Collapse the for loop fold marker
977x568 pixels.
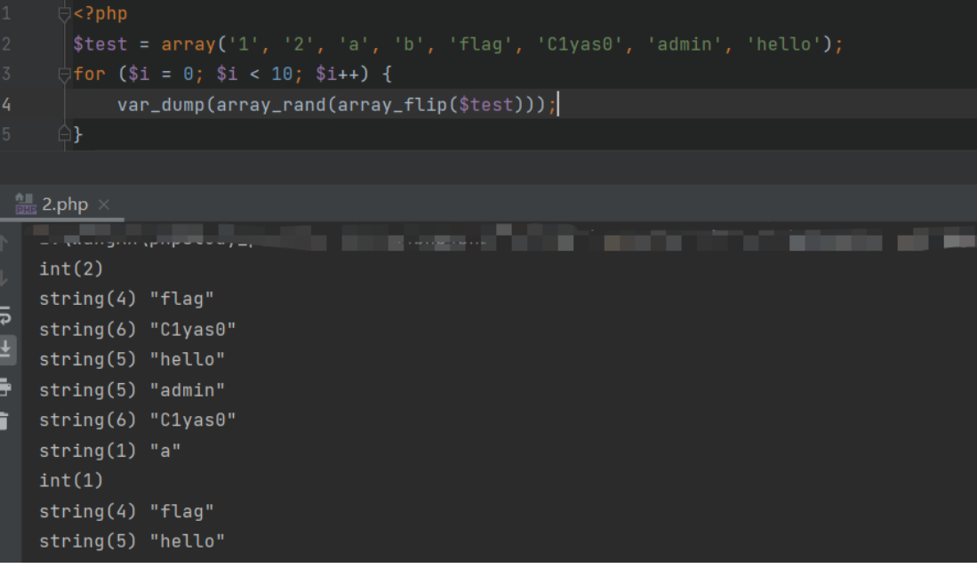tap(64, 75)
